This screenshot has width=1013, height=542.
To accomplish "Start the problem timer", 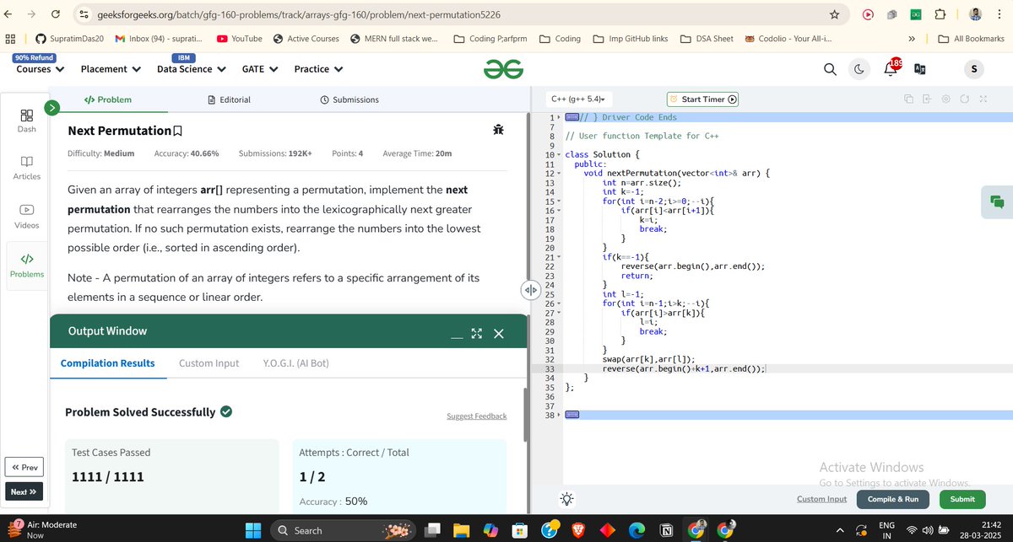I will point(702,99).
